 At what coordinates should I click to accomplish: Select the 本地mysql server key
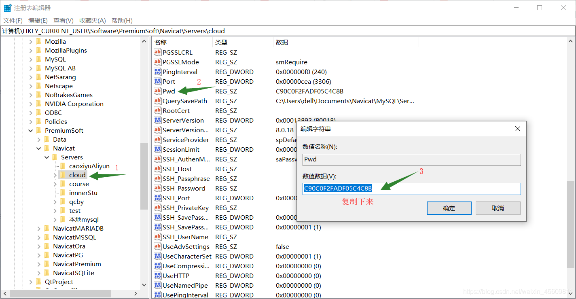coord(84,219)
